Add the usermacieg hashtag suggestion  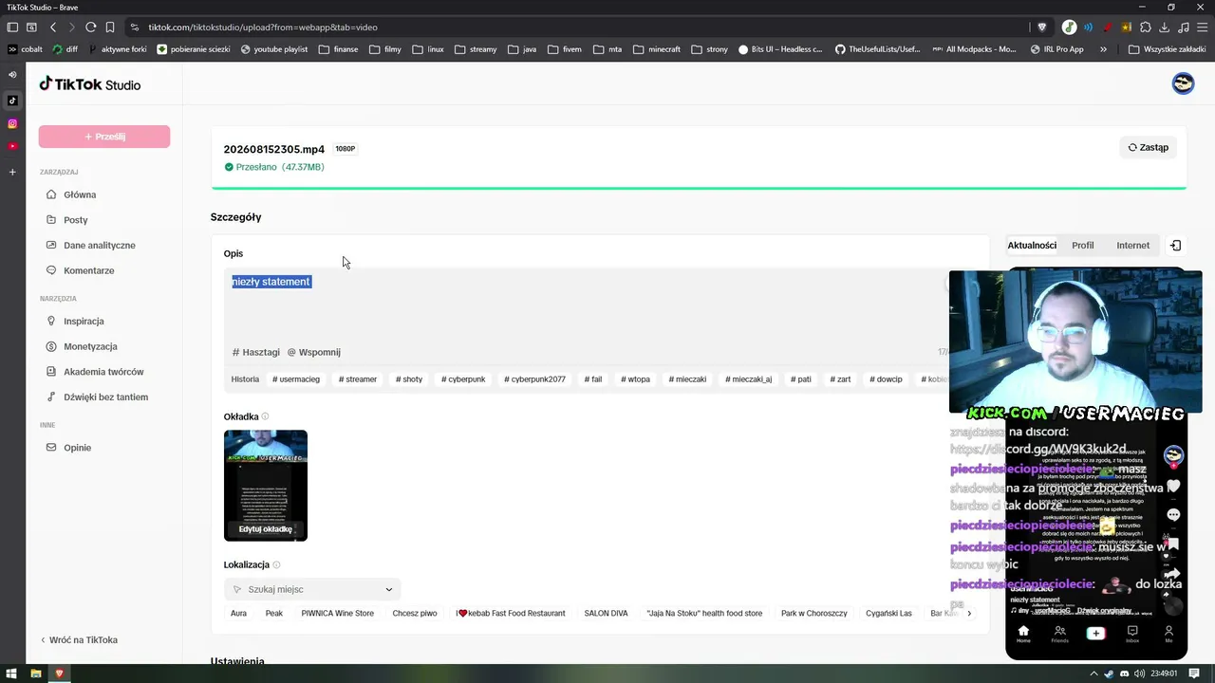296,379
